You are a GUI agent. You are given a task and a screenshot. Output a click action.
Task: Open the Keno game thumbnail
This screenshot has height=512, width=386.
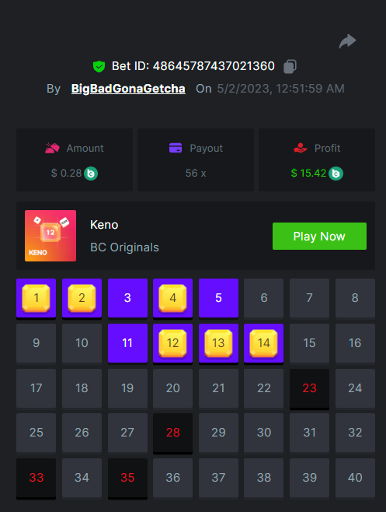point(50,236)
